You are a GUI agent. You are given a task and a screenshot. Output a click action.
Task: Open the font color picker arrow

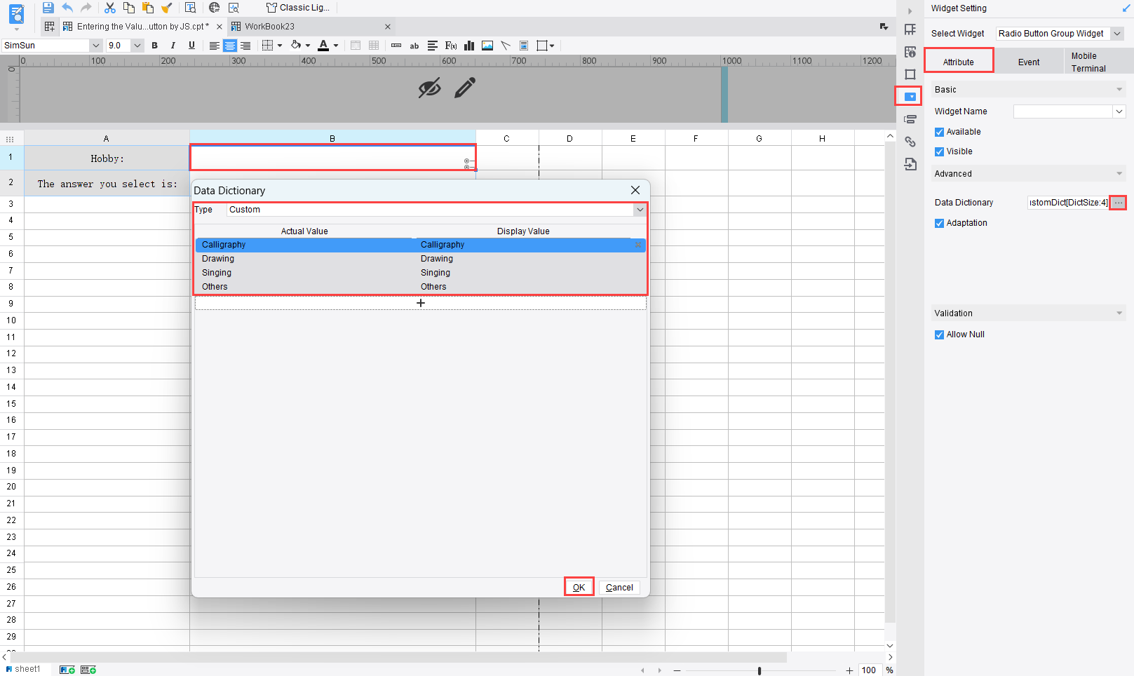click(x=337, y=46)
